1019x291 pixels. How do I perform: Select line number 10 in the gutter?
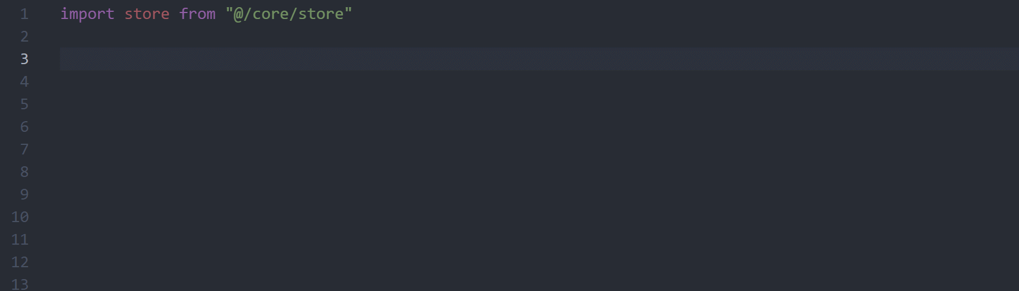click(20, 217)
